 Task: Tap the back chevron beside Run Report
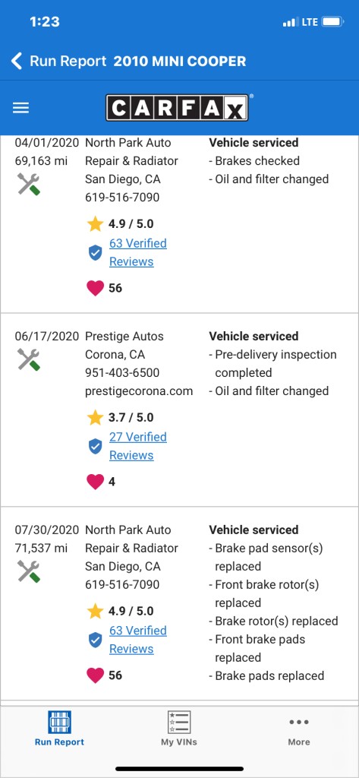(17, 61)
